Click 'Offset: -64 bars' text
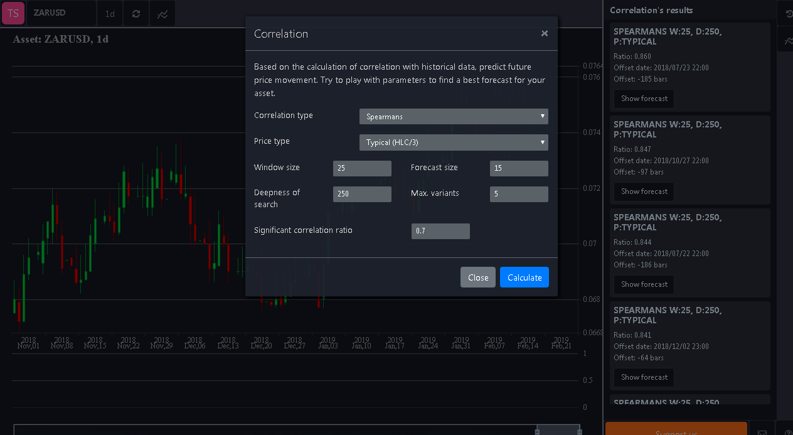The width and height of the screenshot is (793, 435). (x=639, y=358)
